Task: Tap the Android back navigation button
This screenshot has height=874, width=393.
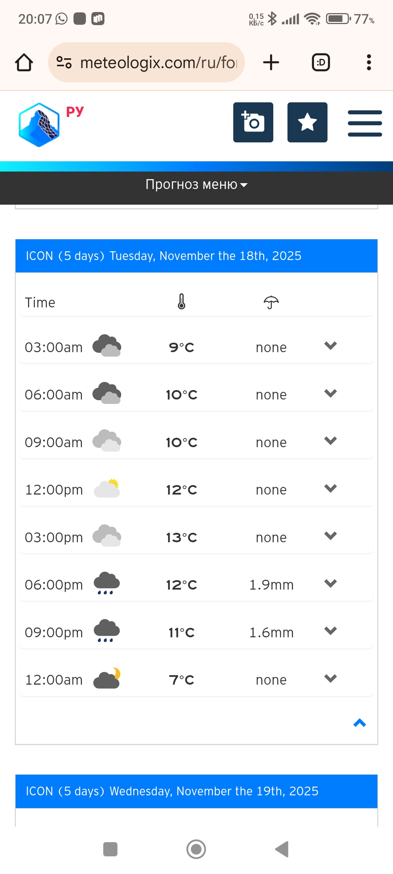Action: point(282,849)
